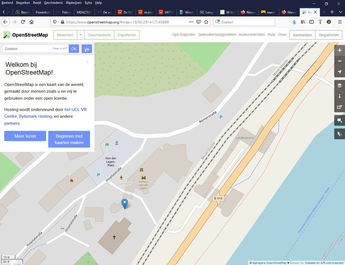Click the Geschiedenis button in OSM header
The width and height of the screenshot is (345, 265).
(x=99, y=35)
